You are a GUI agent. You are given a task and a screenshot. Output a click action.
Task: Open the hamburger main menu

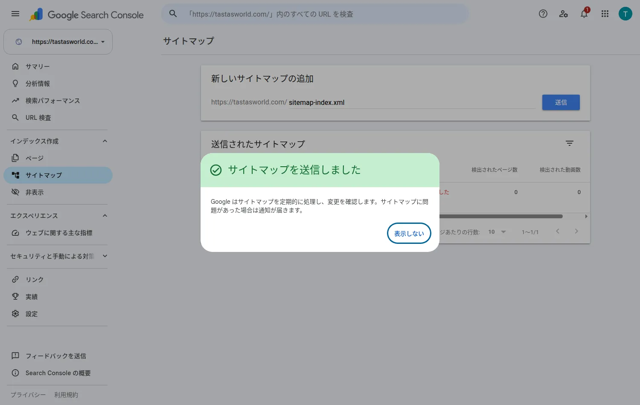(x=15, y=14)
